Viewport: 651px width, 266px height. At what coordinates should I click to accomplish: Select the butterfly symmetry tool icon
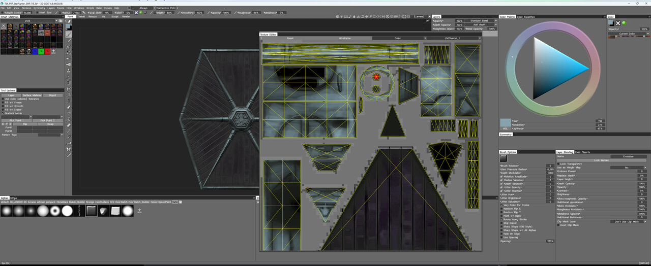coord(69,149)
